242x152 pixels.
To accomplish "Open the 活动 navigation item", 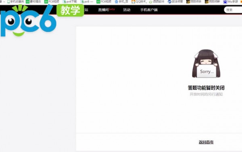I will 127,10.
